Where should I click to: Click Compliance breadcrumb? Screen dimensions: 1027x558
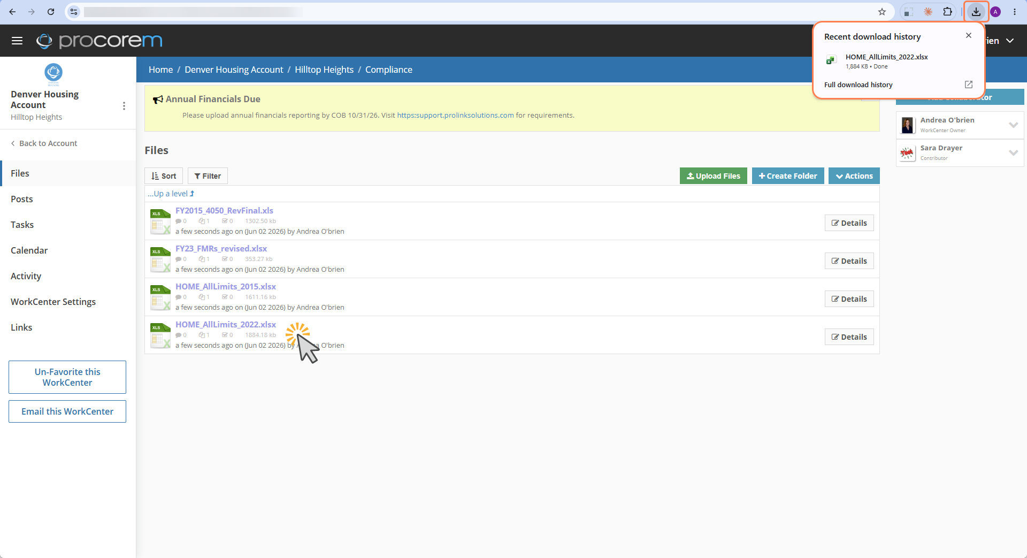(x=389, y=70)
